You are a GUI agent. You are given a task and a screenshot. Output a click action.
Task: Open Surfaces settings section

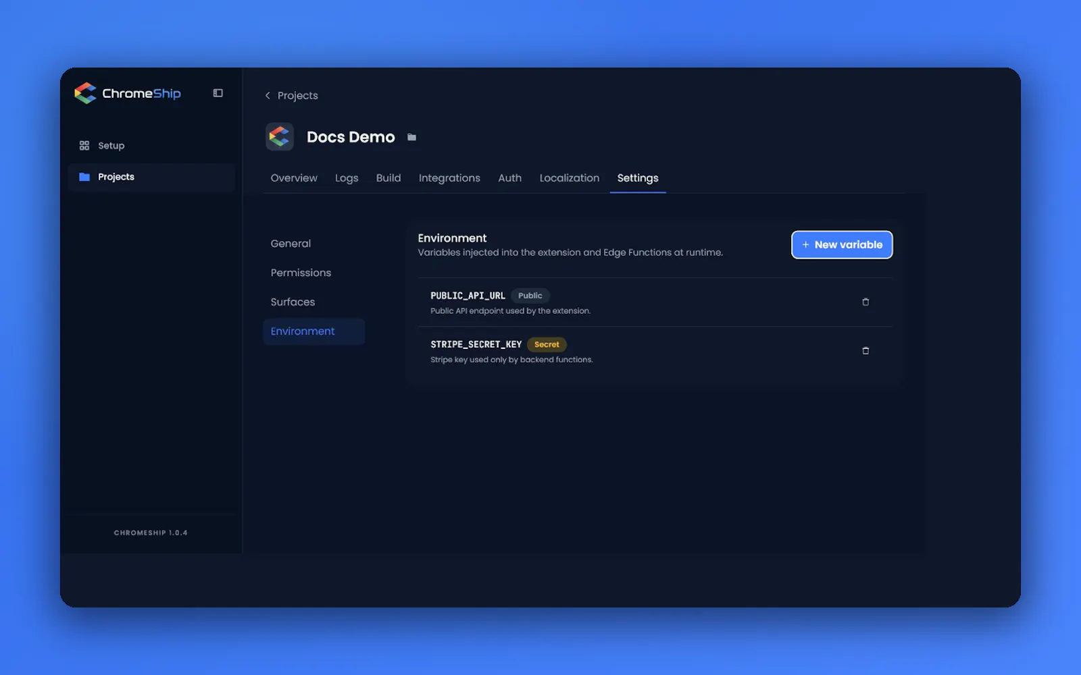[293, 302]
